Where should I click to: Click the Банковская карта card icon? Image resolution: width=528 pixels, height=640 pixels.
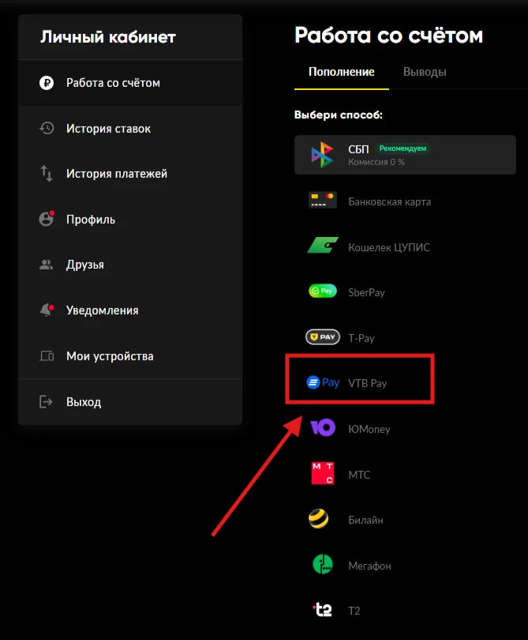(x=323, y=200)
